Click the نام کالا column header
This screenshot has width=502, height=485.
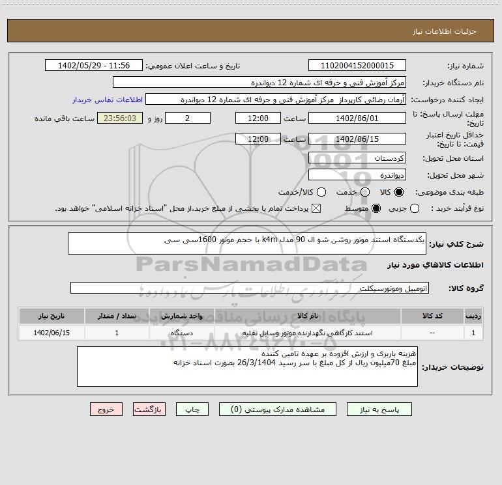point(307,316)
